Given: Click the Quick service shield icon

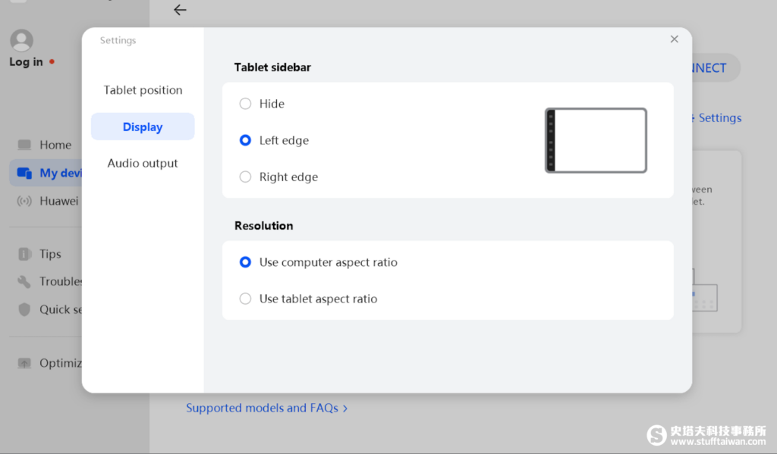Looking at the screenshot, I should pyautogui.click(x=24, y=309).
